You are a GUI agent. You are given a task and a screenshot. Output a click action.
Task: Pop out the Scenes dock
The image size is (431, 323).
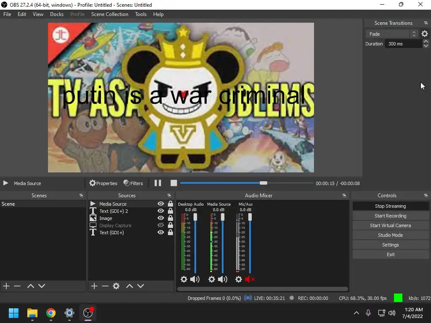[81, 196]
